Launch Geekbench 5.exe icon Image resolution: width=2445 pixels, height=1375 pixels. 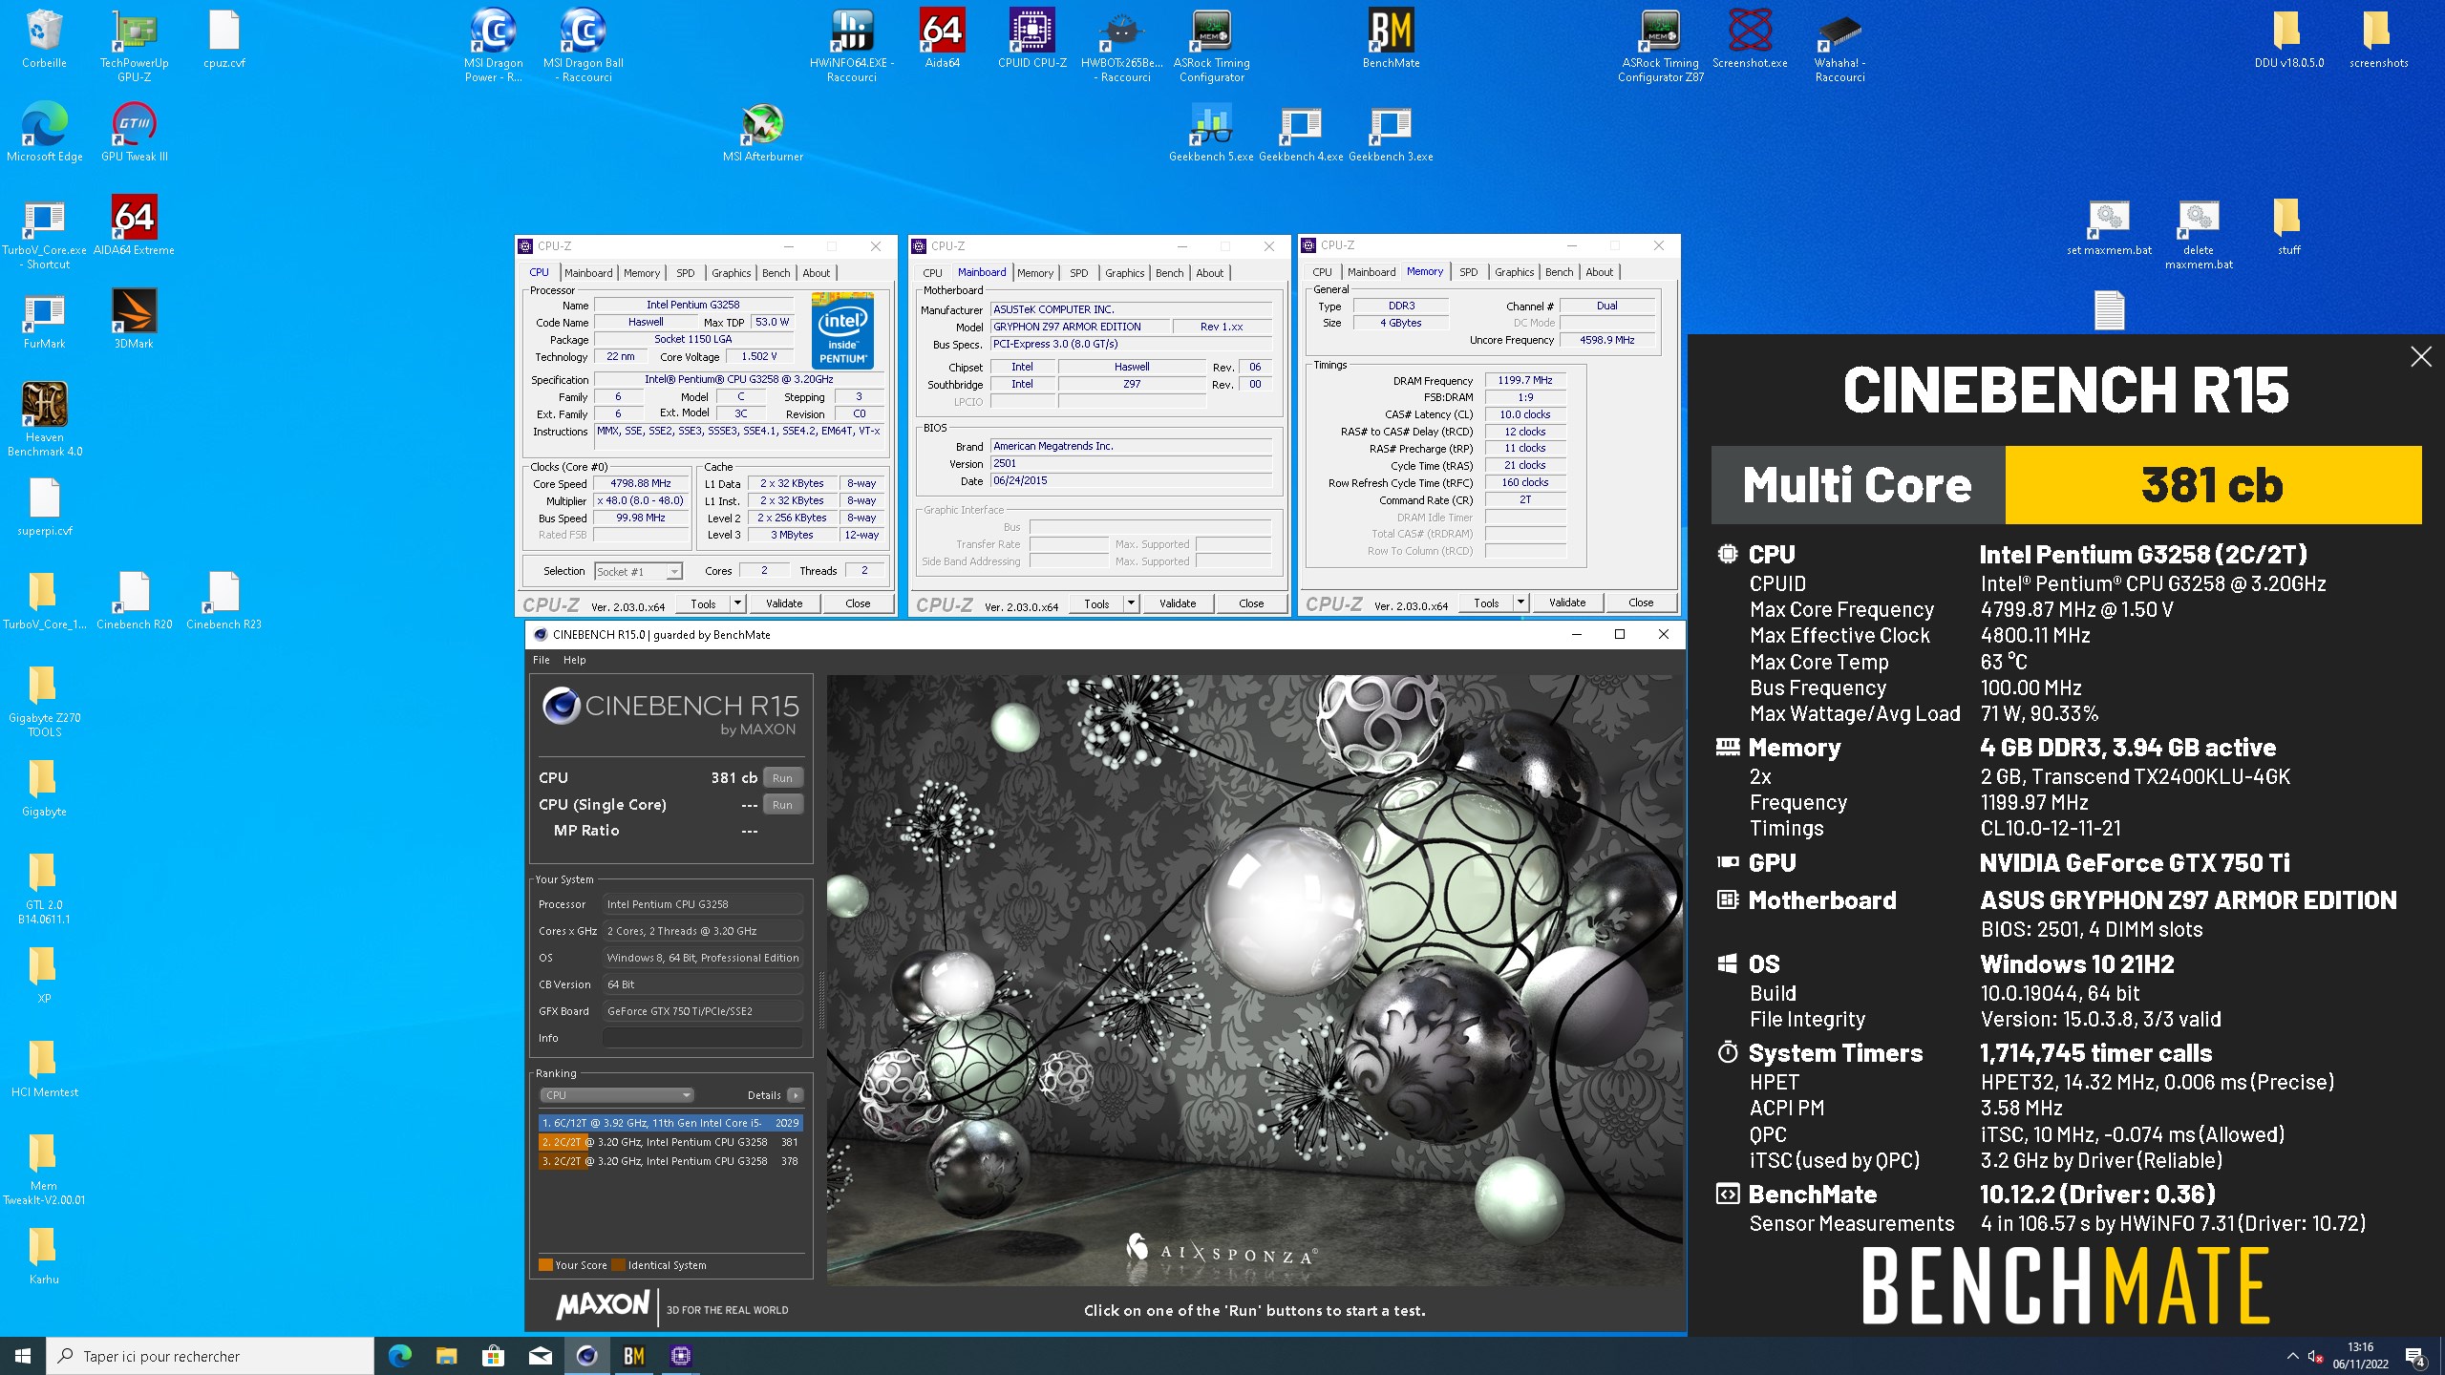(1211, 133)
